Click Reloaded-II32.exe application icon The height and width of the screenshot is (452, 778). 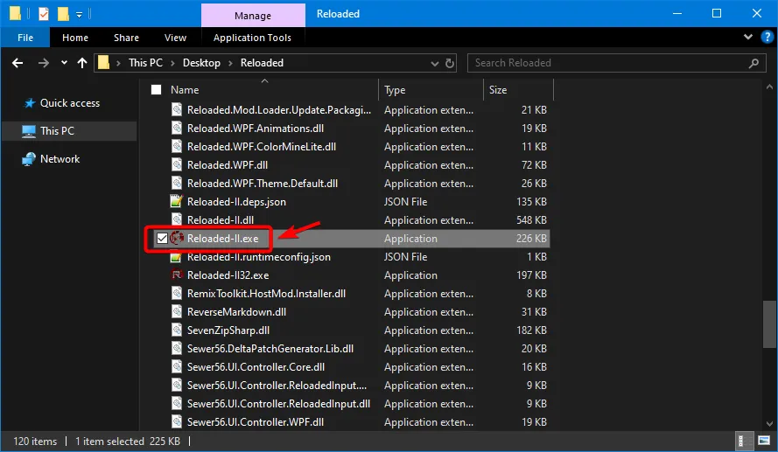(x=177, y=275)
